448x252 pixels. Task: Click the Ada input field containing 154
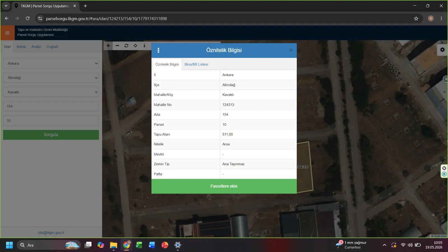click(51, 106)
